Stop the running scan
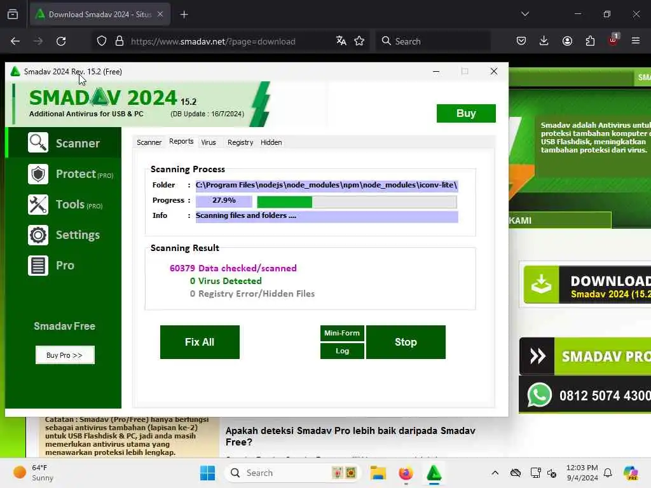This screenshot has width=651, height=488. [406, 342]
